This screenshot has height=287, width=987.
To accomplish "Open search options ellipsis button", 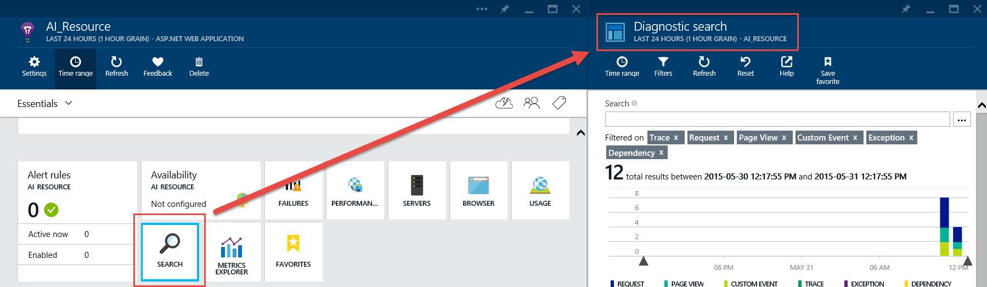I will tap(962, 119).
